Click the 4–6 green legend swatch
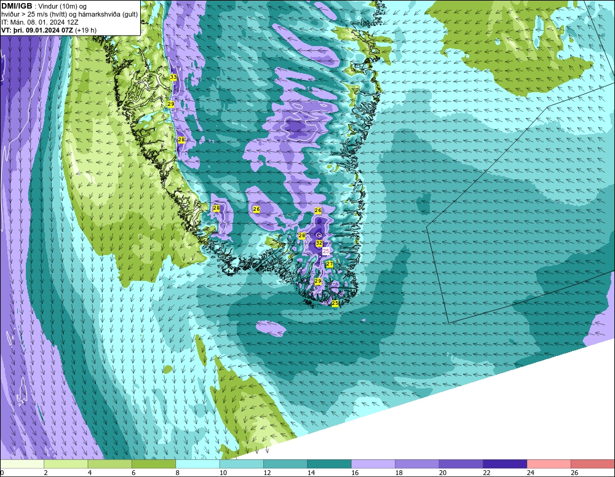 pos(109,464)
